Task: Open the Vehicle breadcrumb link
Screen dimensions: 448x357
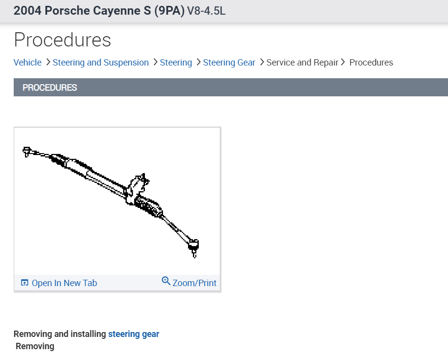Action: click(x=27, y=62)
